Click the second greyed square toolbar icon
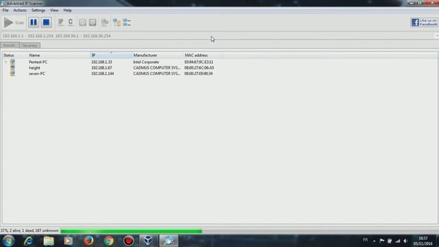This screenshot has width=439, height=247. pos(93,23)
